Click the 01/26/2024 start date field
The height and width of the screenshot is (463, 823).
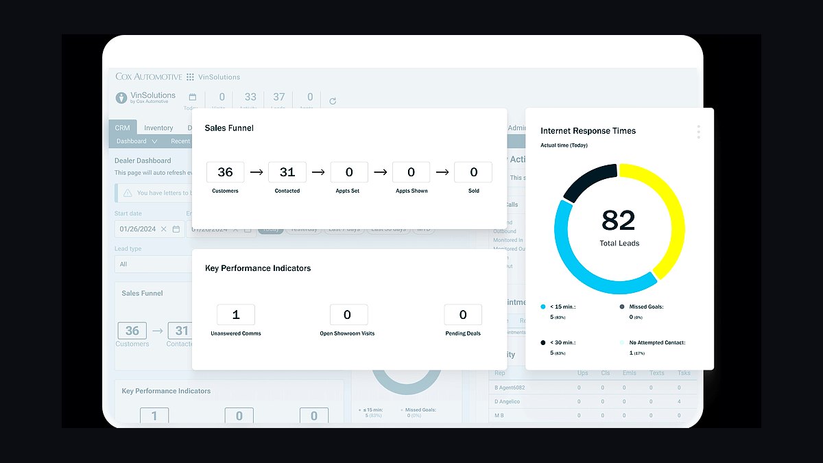[x=149, y=229]
